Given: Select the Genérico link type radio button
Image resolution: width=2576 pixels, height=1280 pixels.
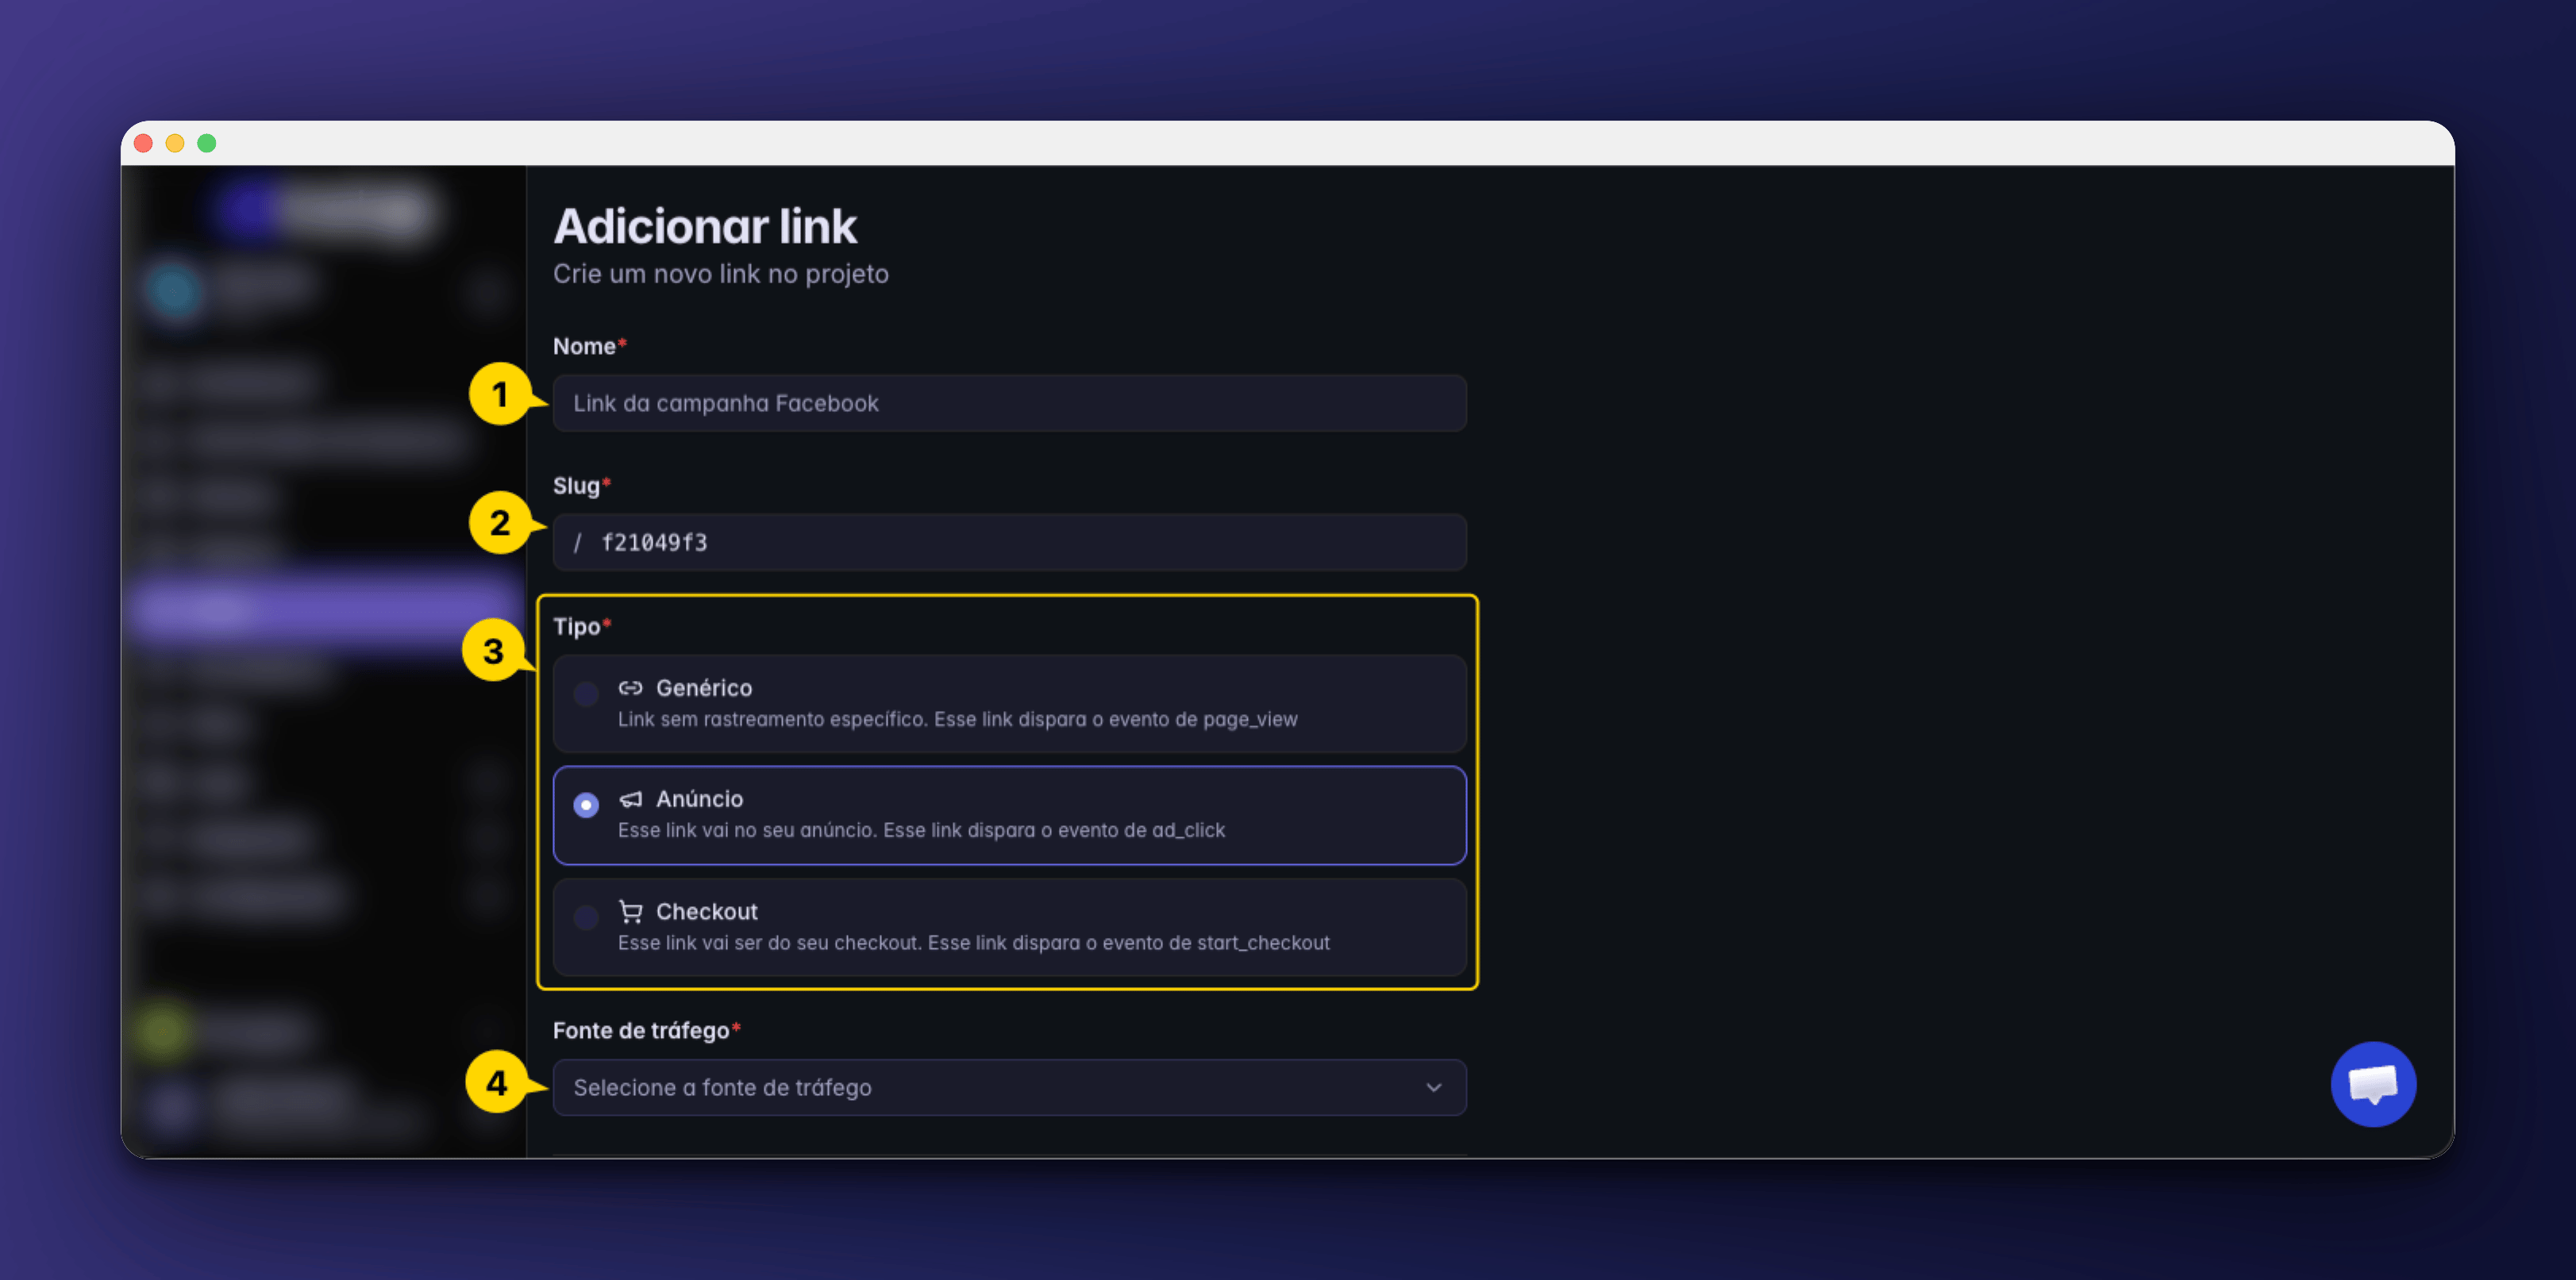Looking at the screenshot, I should coord(586,693).
